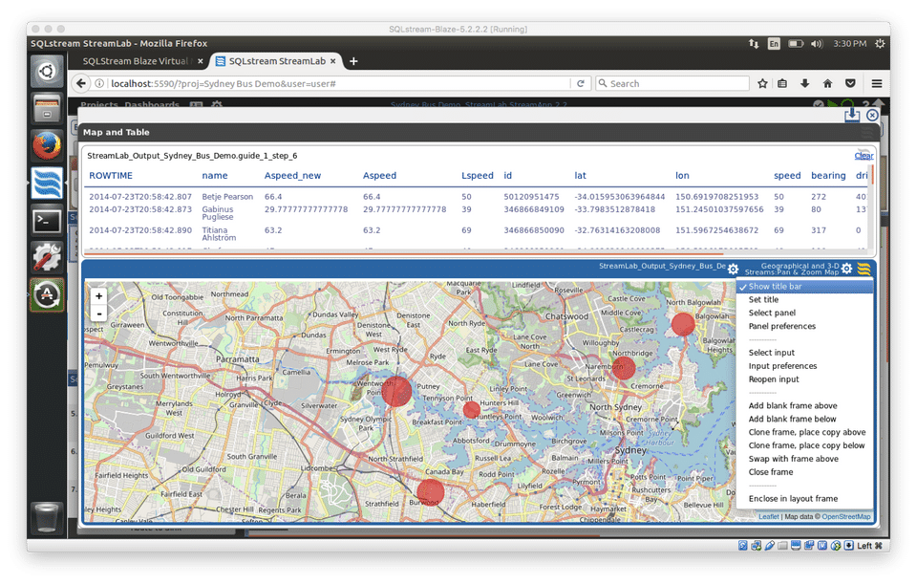Open the volume indicator in the top bar
The image size is (917, 584).
coord(817,44)
